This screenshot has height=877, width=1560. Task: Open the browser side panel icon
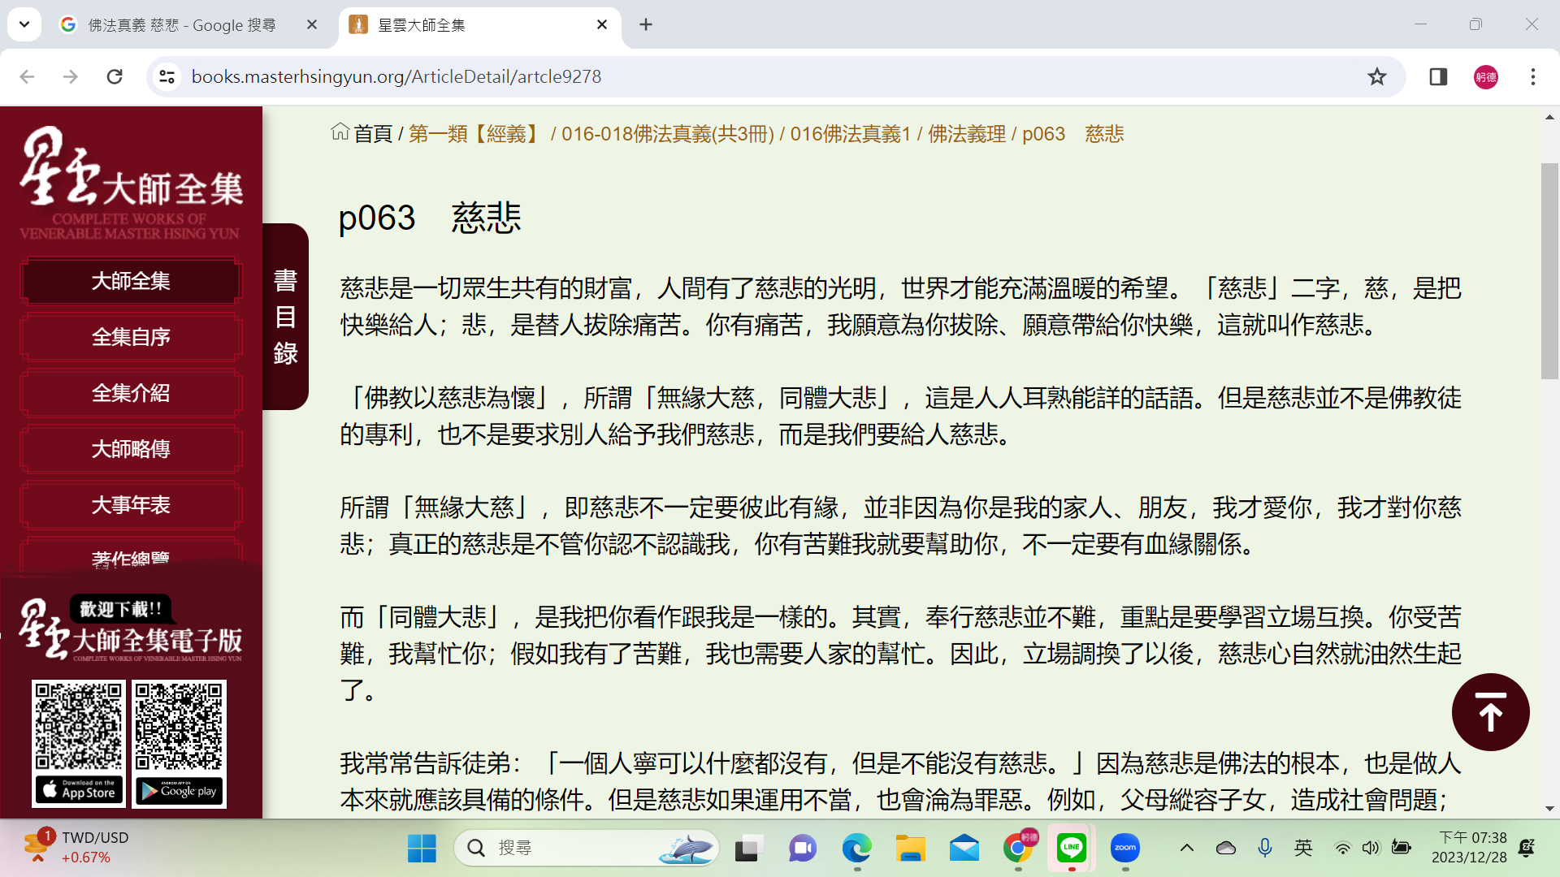(1438, 76)
